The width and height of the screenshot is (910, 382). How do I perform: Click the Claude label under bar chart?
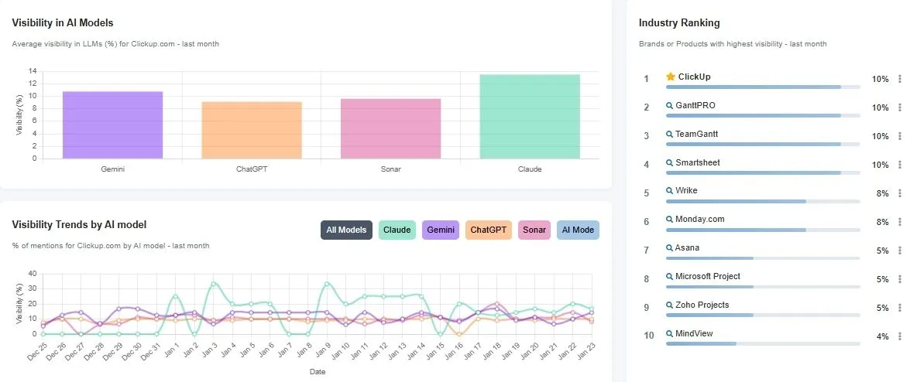(530, 169)
